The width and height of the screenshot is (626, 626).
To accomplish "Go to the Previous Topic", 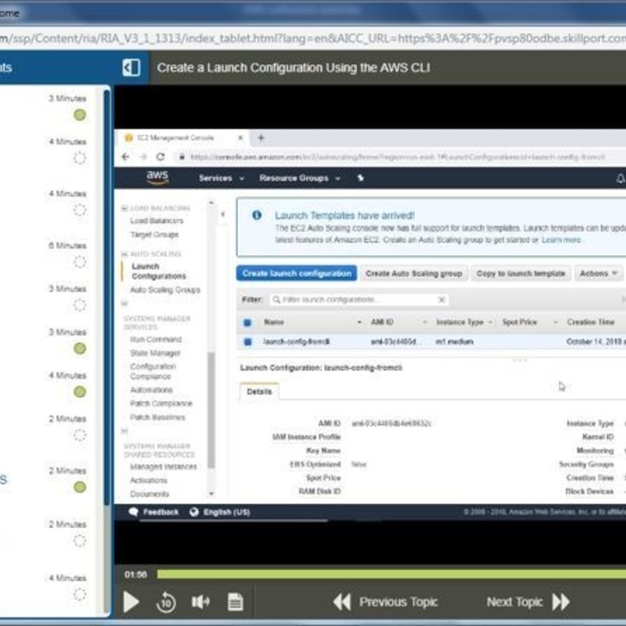I will pos(386,602).
